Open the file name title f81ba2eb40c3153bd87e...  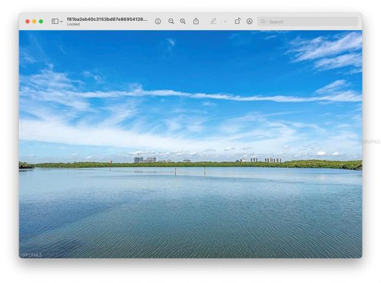pyautogui.click(x=107, y=19)
